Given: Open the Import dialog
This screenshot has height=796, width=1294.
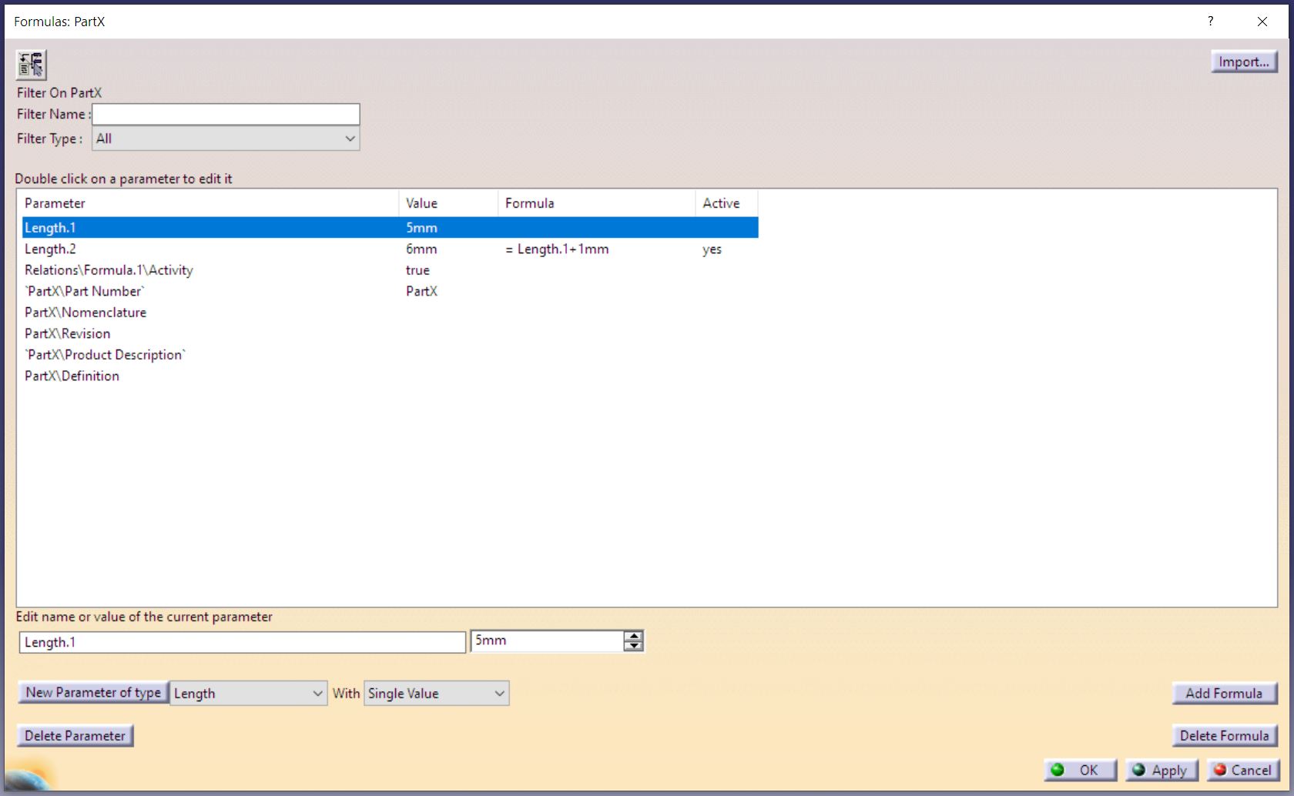Looking at the screenshot, I should [x=1243, y=62].
